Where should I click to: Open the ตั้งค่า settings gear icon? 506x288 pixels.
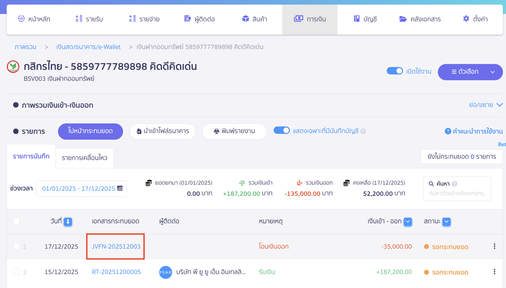pos(466,19)
